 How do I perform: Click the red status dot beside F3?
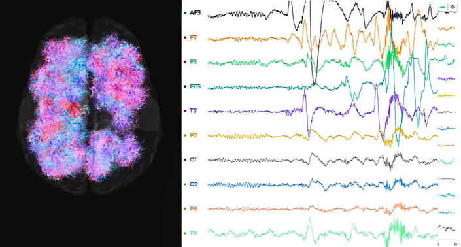pos(185,62)
